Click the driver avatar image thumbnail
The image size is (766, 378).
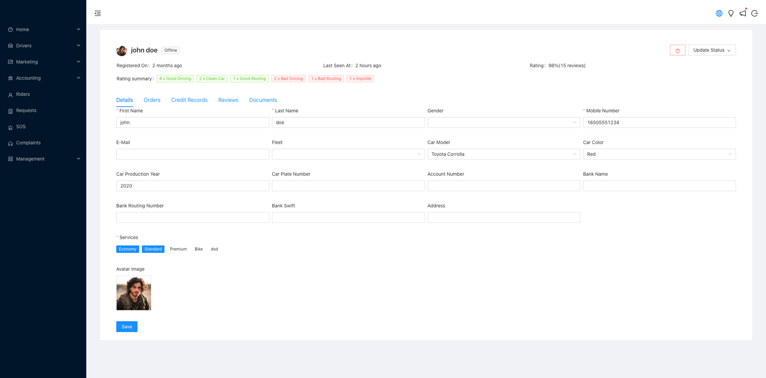pyautogui.click(x=133, y=293)
